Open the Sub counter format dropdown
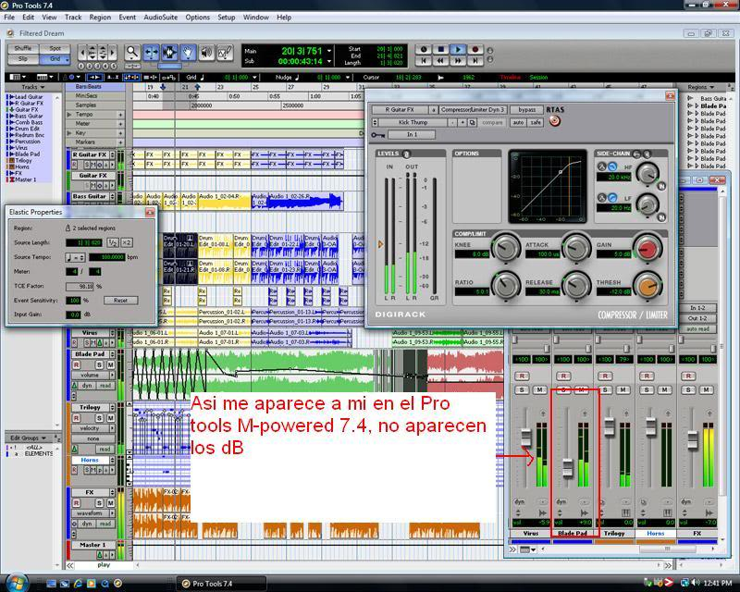 pyautogui.click(x=329, y=61)
